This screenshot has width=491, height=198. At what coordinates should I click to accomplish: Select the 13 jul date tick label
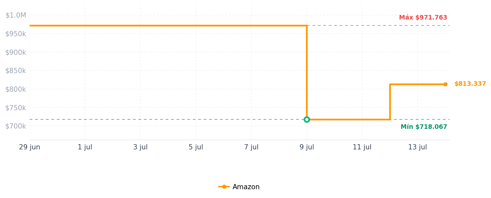pyautogui.click(x=418, y=147)
